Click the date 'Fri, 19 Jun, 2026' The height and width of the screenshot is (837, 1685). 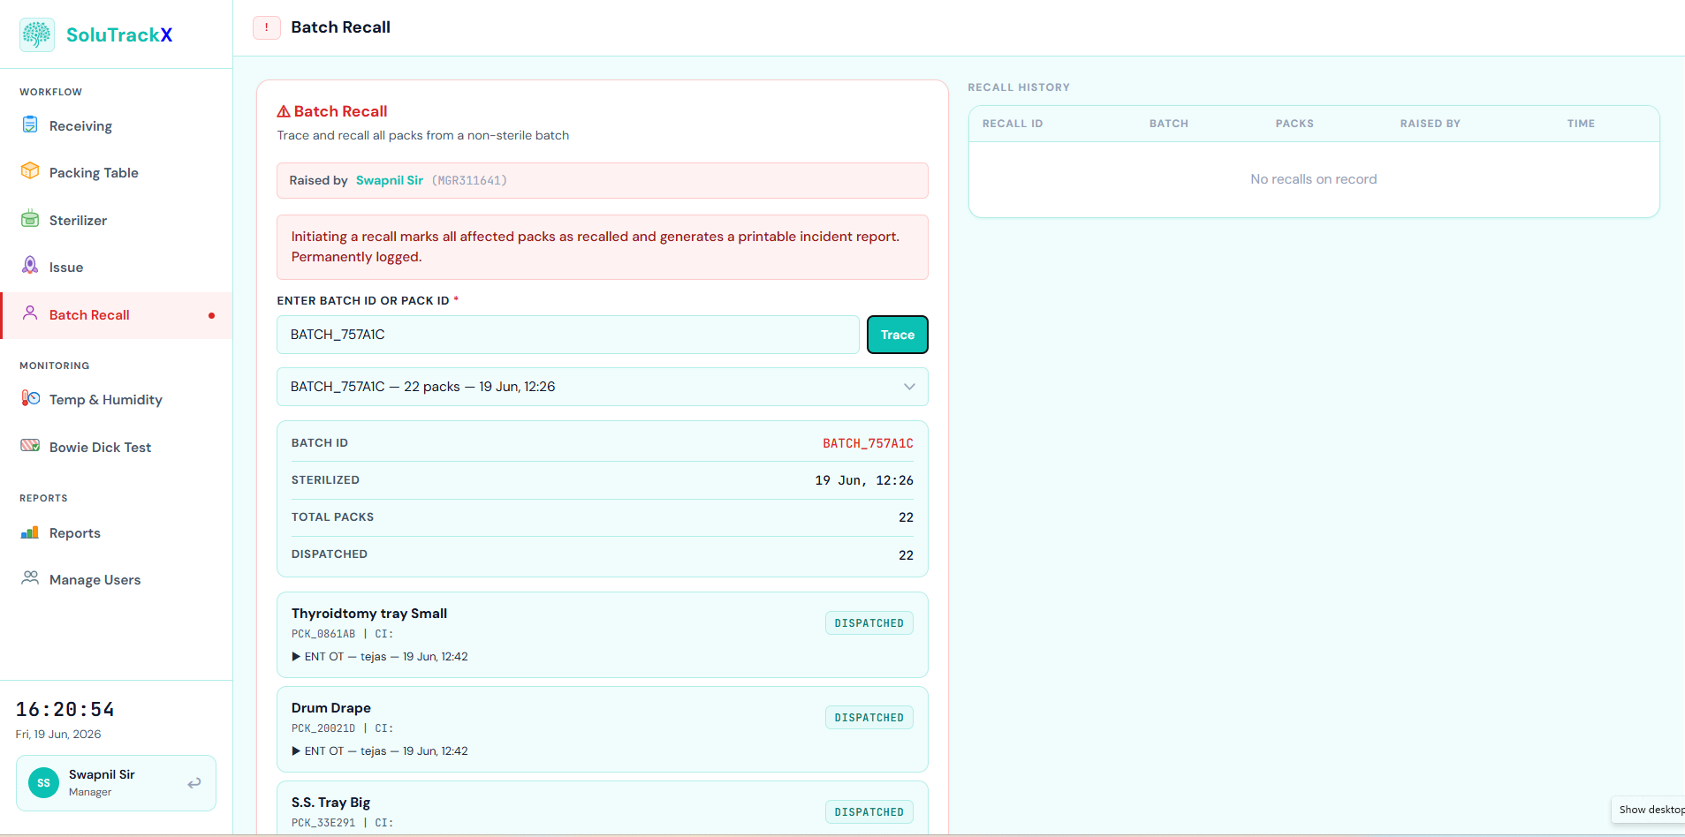58,735
